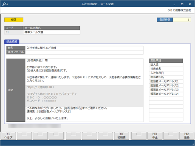Click the 連絡先 line in the body
The image size is (195, 146).
tap(49, 111)
